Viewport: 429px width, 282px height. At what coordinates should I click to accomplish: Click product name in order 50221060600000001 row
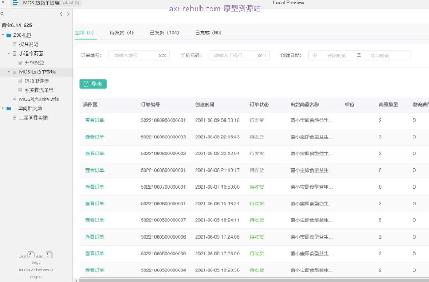tap(312, 204)
